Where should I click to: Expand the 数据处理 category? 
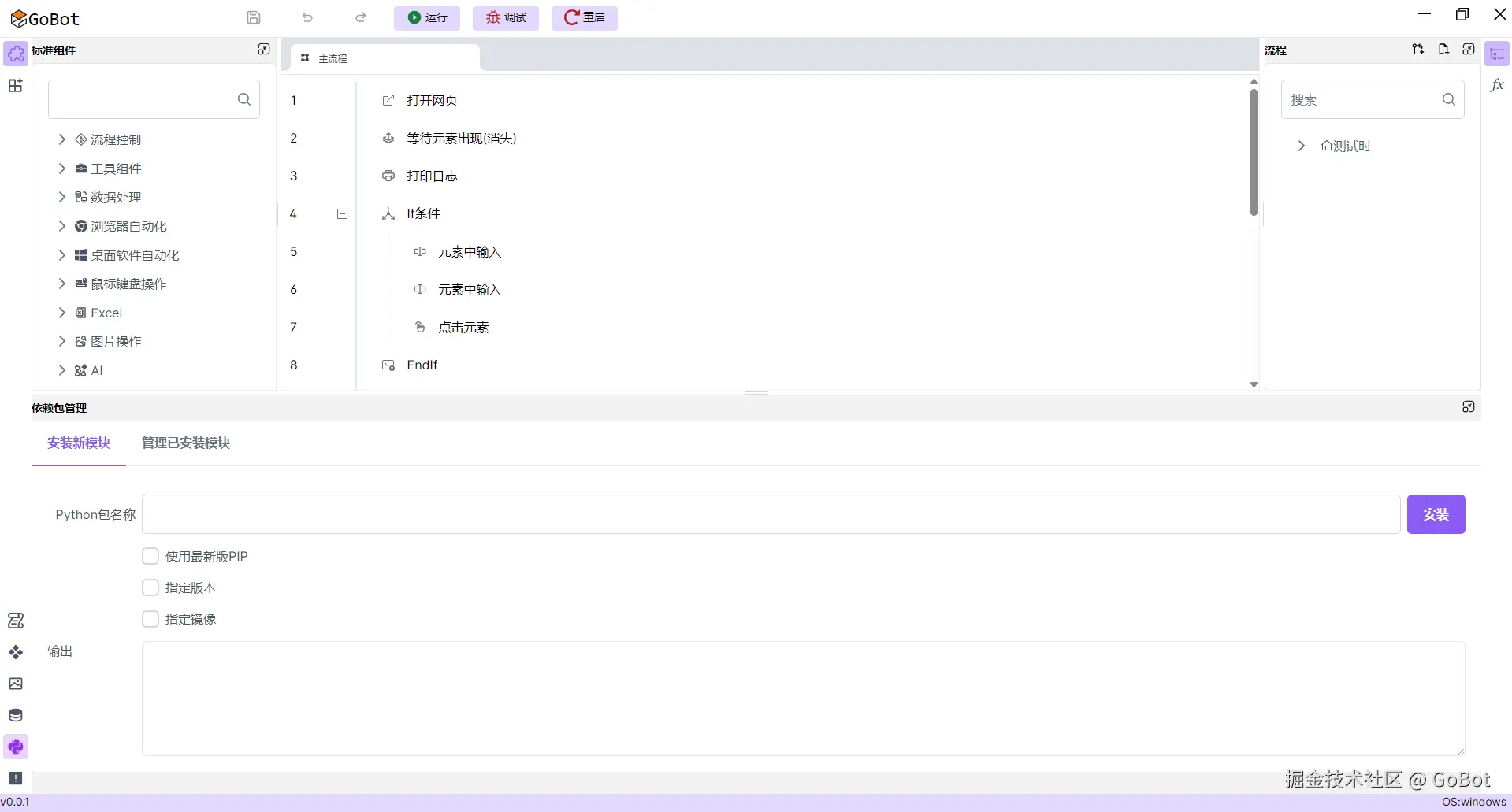point(62,197)
